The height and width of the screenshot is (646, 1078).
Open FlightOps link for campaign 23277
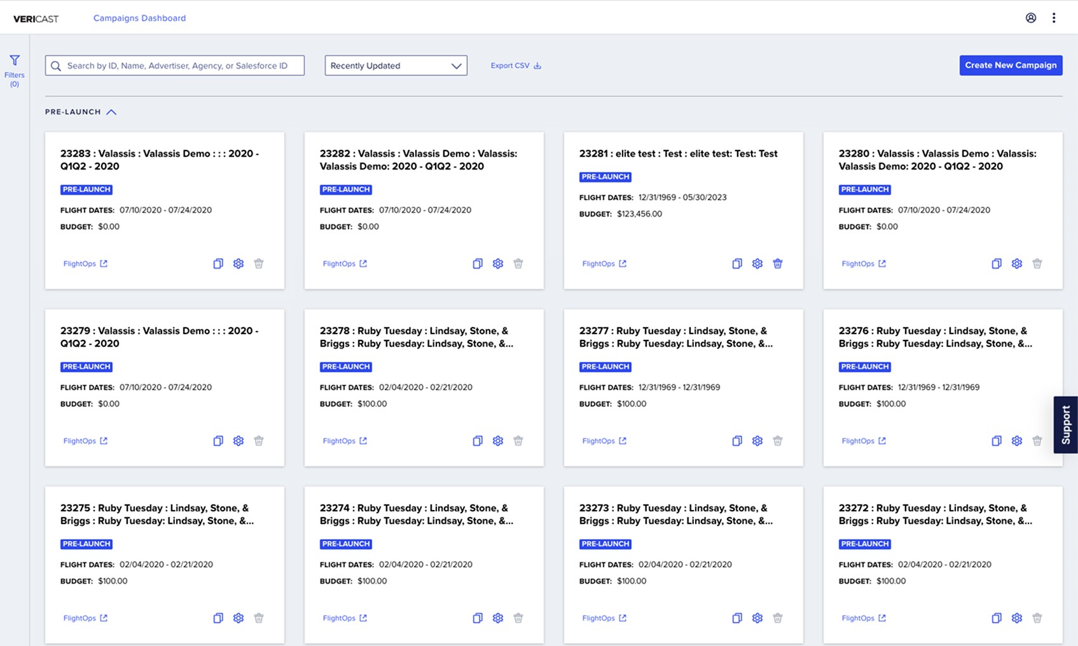(604, 441)
